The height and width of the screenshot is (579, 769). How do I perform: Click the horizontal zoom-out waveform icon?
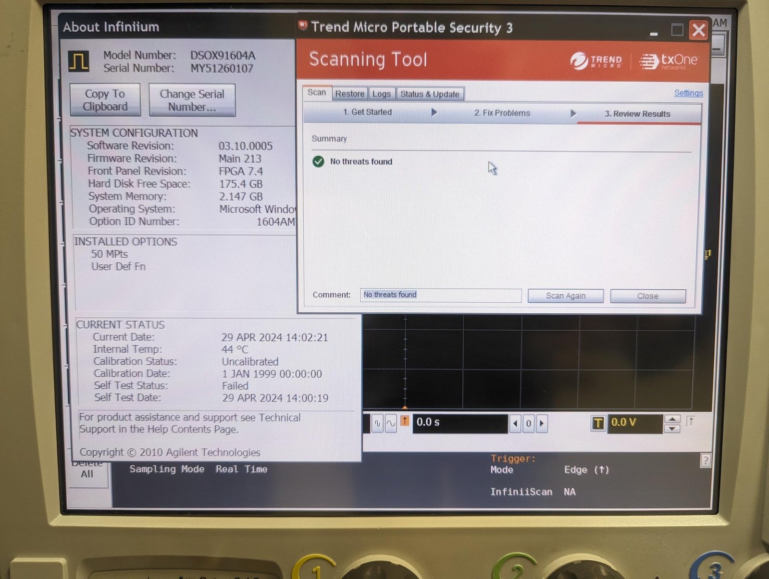pos(391,423)
